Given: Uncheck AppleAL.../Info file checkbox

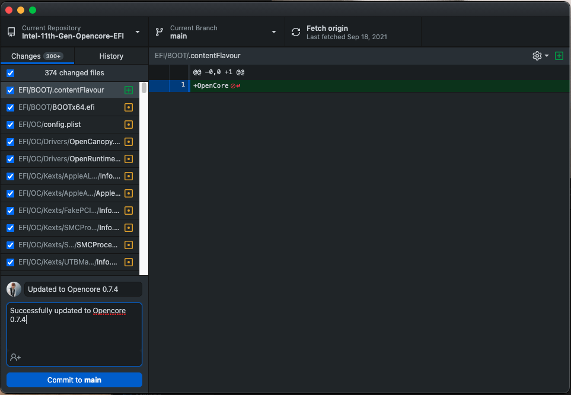Looking at the screenshot, I should [x=11, y=176].
